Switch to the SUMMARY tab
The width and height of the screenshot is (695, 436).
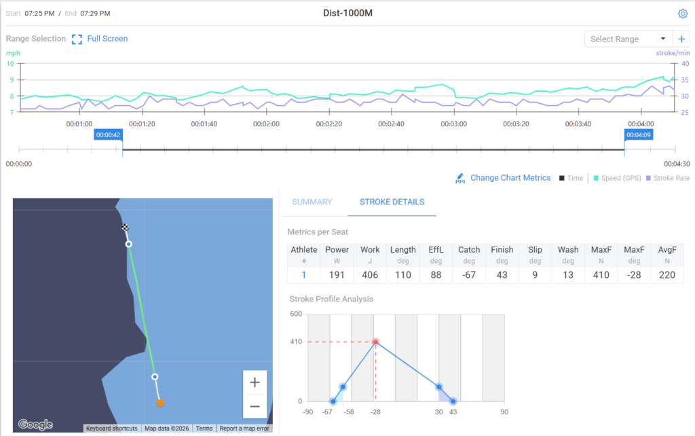click(x=312, y=202)
